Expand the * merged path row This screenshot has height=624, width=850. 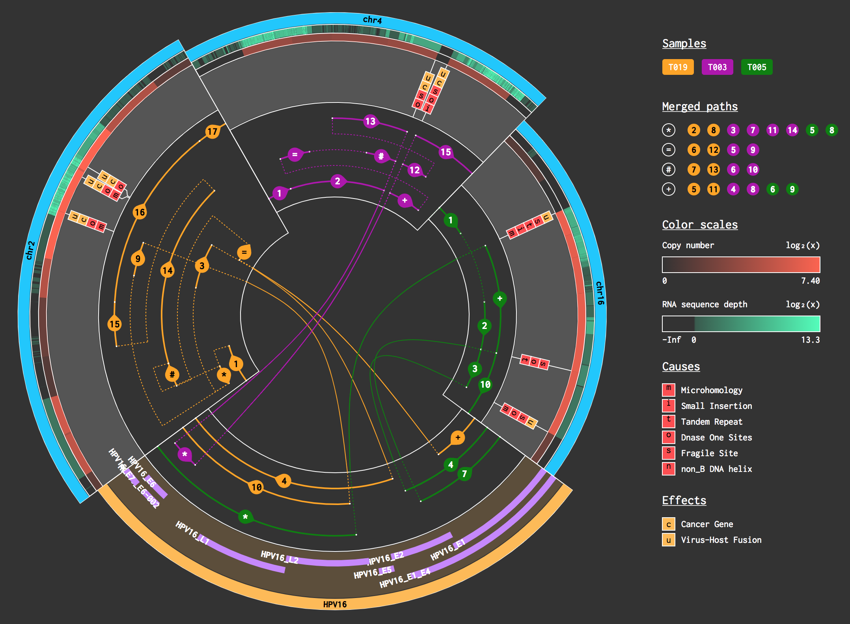[x=669, y=130]
